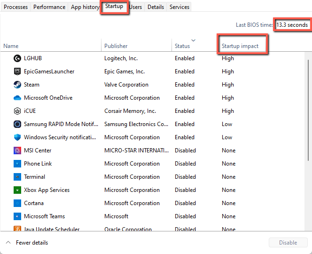Click the Corsair Memory, Inc. publisher cell
The image size is (312, 254).
130,111
